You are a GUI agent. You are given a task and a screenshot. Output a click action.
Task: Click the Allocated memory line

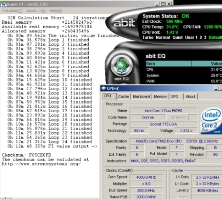click(x=46, y=31)
